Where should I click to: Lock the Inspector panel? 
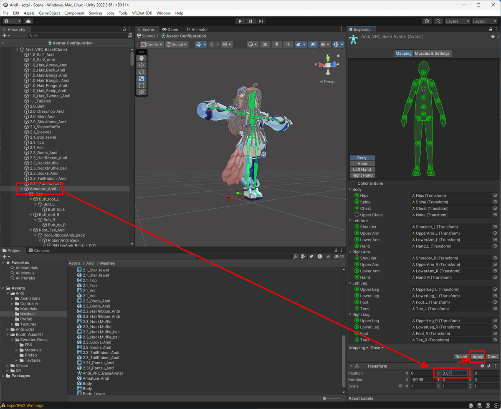pyautogui.click(x=491, y=30)
